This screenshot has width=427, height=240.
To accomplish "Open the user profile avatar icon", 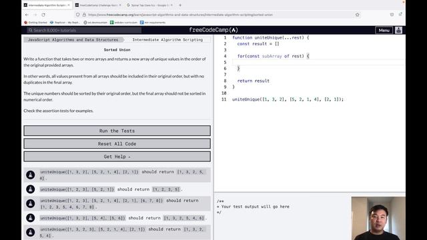I will pyautogui.click(x=399, y=30).
